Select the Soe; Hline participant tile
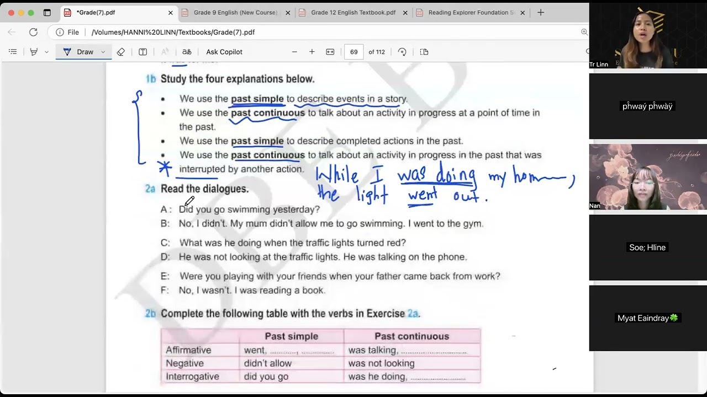This screenshot has width=707, height=397. click(648, 247)
